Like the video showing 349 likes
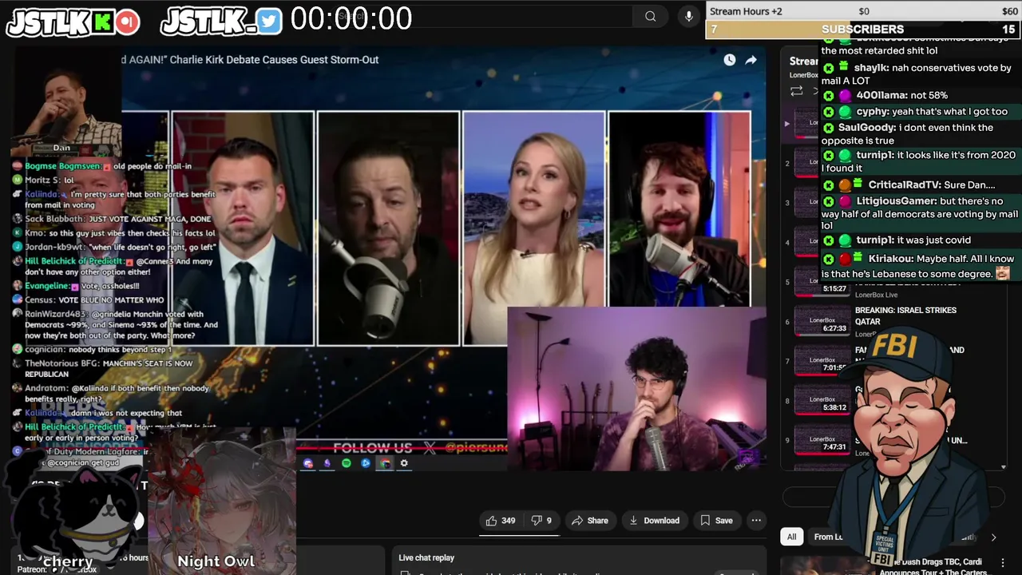This screenshot has width=1022, height=575. 501,521
